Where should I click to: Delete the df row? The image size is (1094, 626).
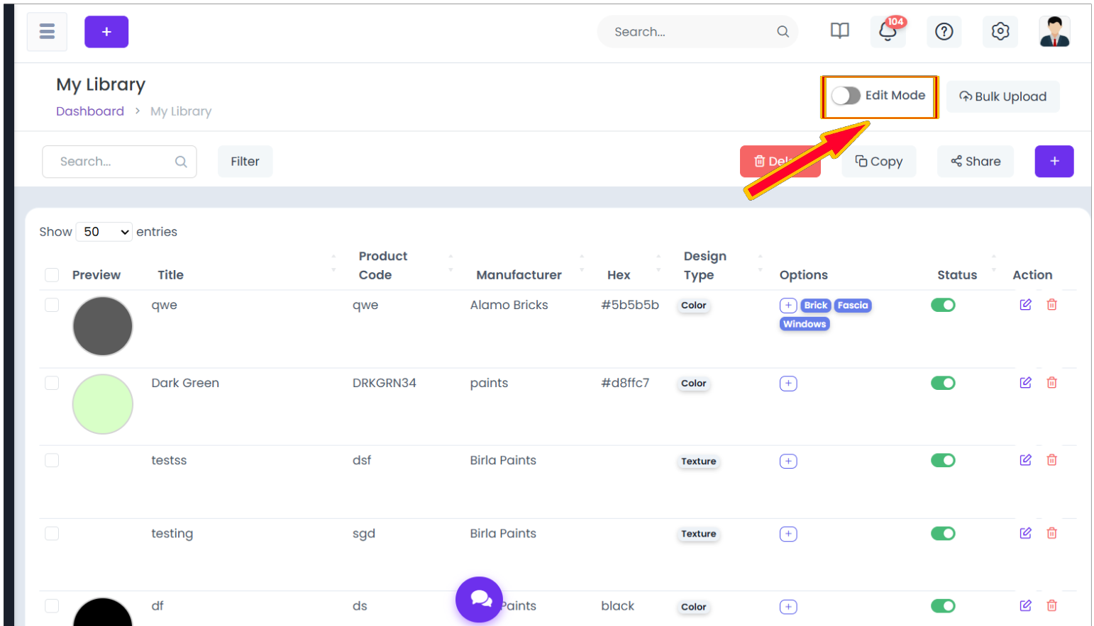tap(1051, 605)
